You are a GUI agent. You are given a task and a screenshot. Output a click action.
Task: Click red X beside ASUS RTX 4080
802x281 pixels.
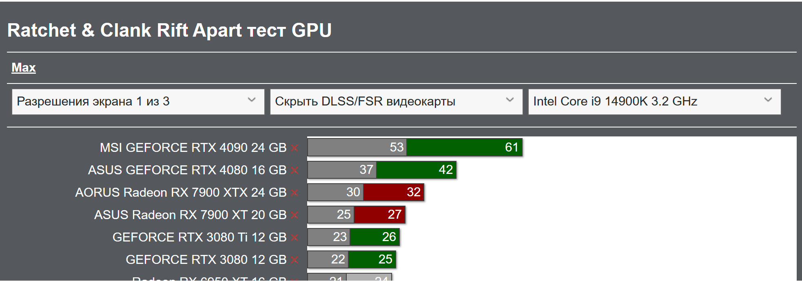[295, 171]
